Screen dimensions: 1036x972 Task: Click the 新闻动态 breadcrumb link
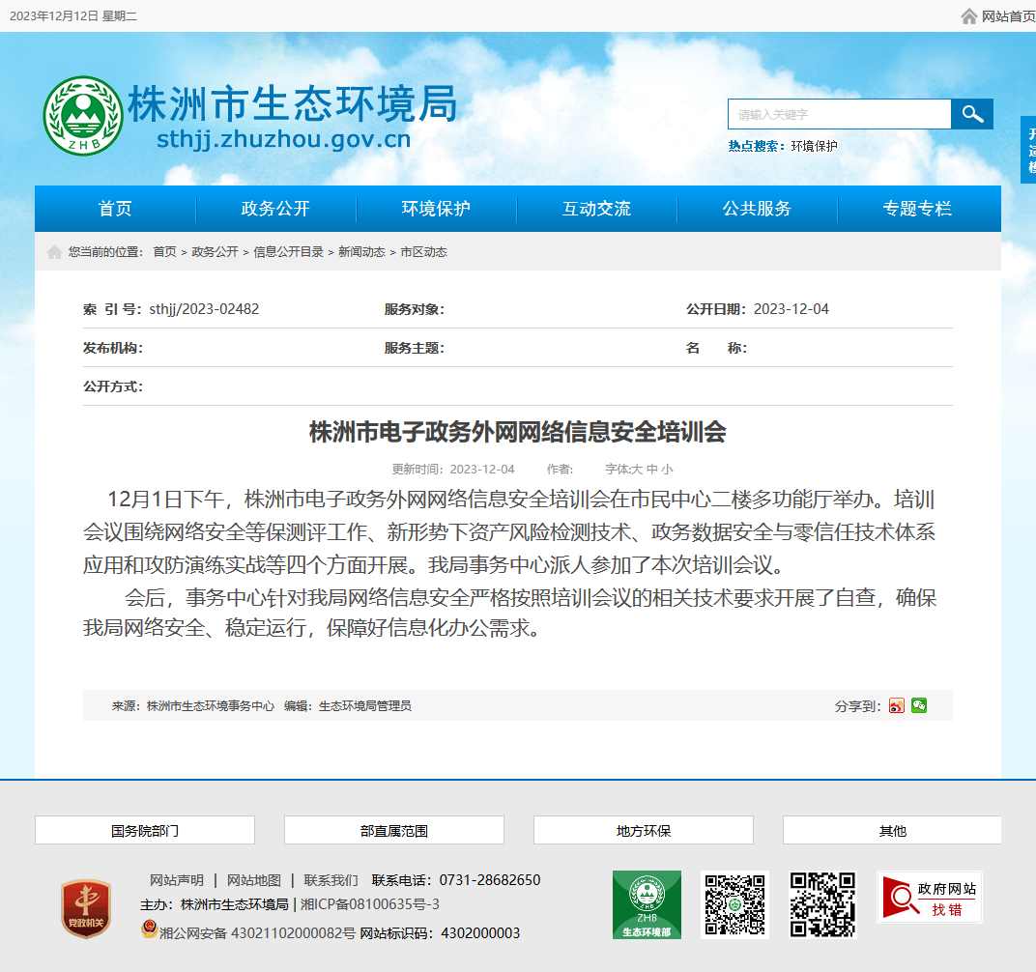coord(361,252)
